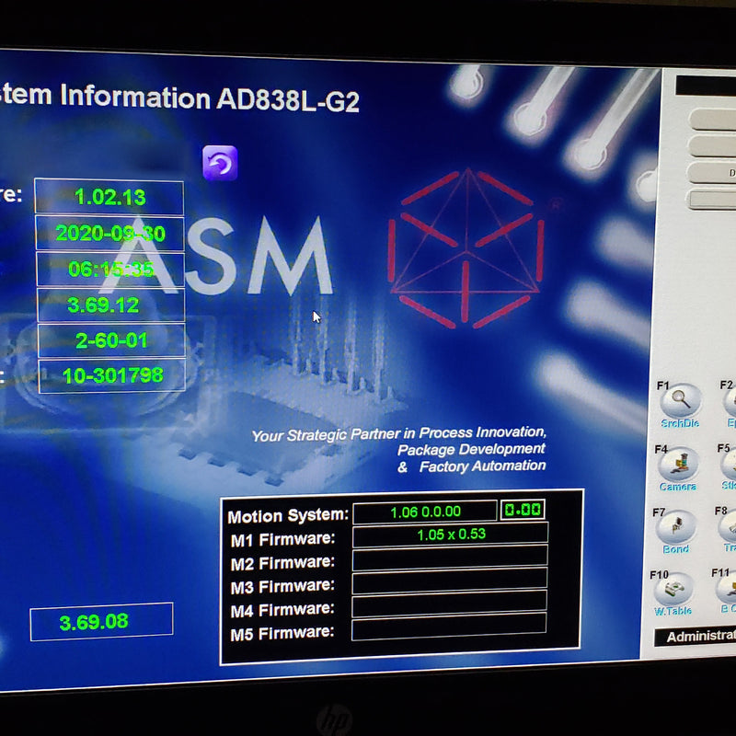Click the empty M2 Firmware field
This screenshot has width=736, height=736.
450,558
